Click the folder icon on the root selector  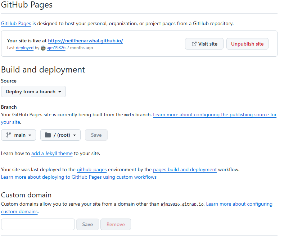47,135
